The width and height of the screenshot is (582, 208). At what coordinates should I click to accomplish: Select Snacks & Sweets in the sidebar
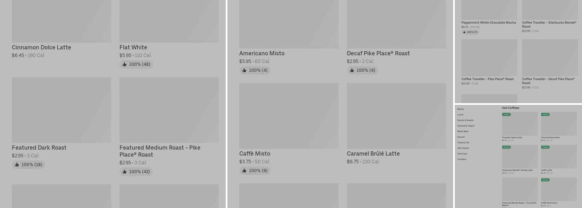click(465, 120)
